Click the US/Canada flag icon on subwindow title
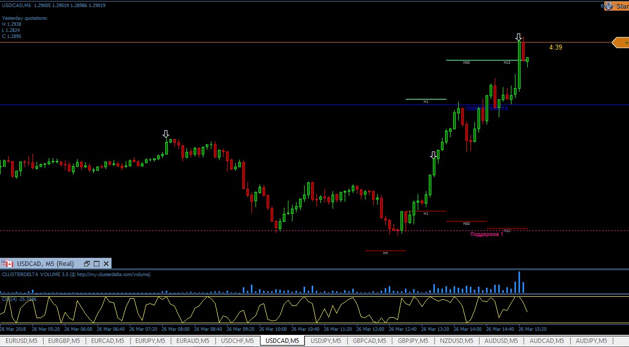Image resolution: width=629 pixels, height=347 pixels. coord(7,263)
